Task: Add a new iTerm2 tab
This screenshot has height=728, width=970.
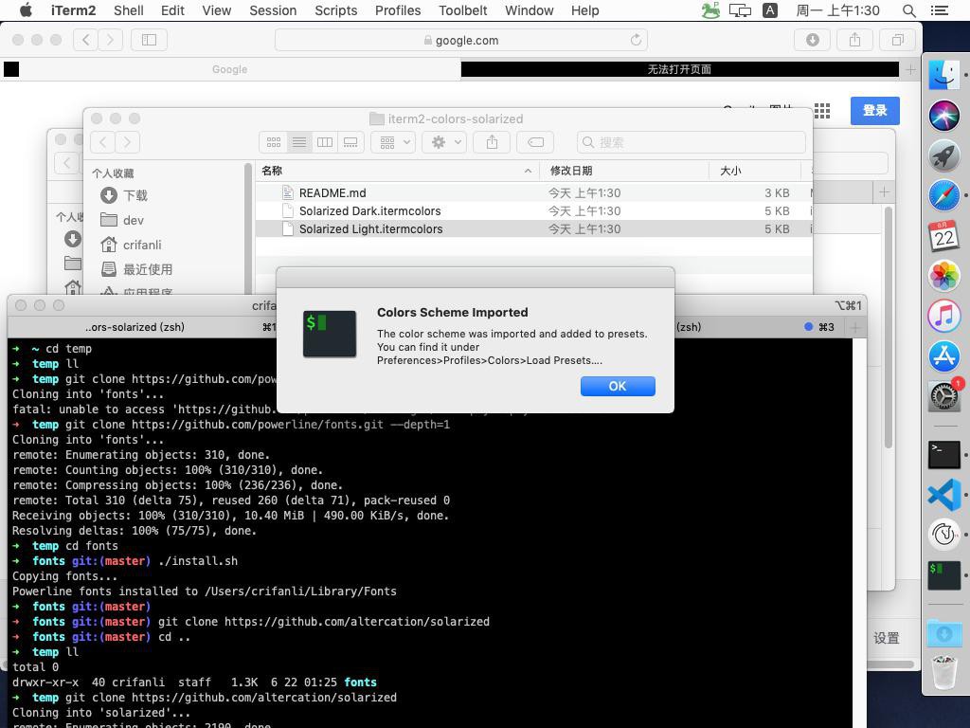Action: [x=855, y=327]
